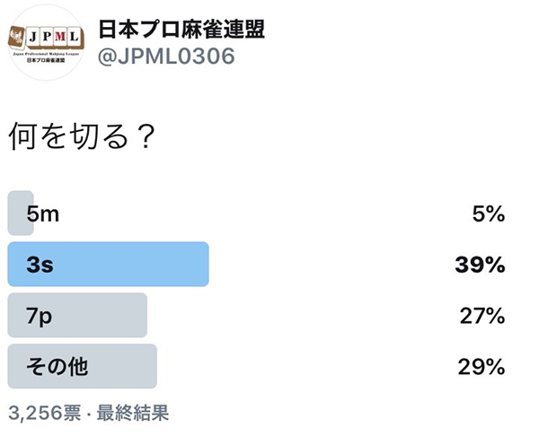Click the gray 7p result bar

click(x=77, y=315)
